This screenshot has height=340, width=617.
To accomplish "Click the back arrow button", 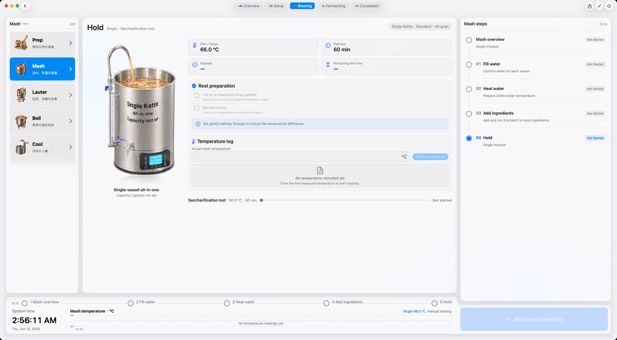I will tap(26, 6).
